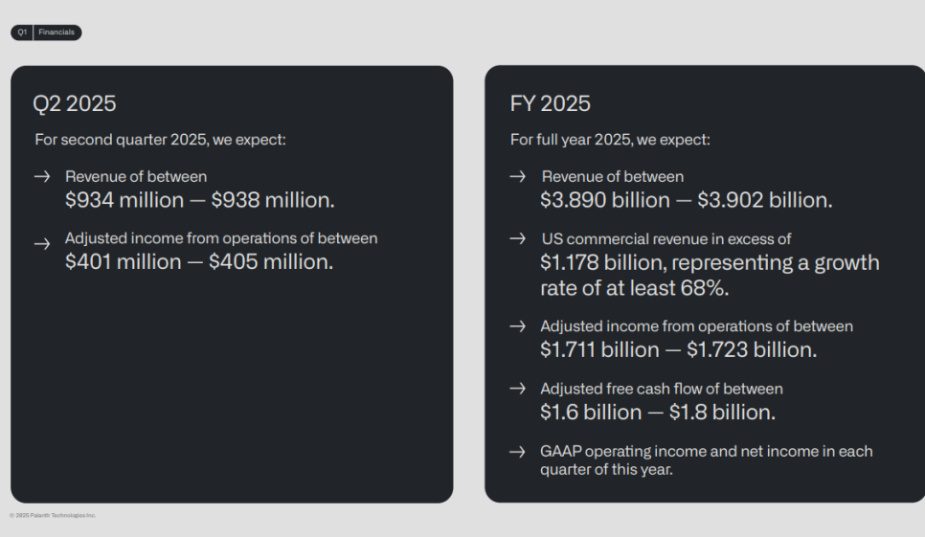Select the Q2 2025 heading
Viewport: 925px width, 537px height.
[x=75, y=103]
